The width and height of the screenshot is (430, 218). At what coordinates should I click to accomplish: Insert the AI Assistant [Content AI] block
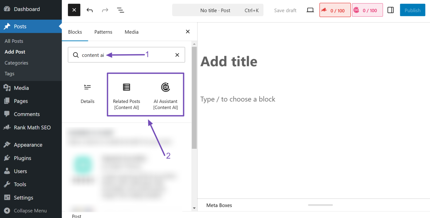(x=166, y=96)
